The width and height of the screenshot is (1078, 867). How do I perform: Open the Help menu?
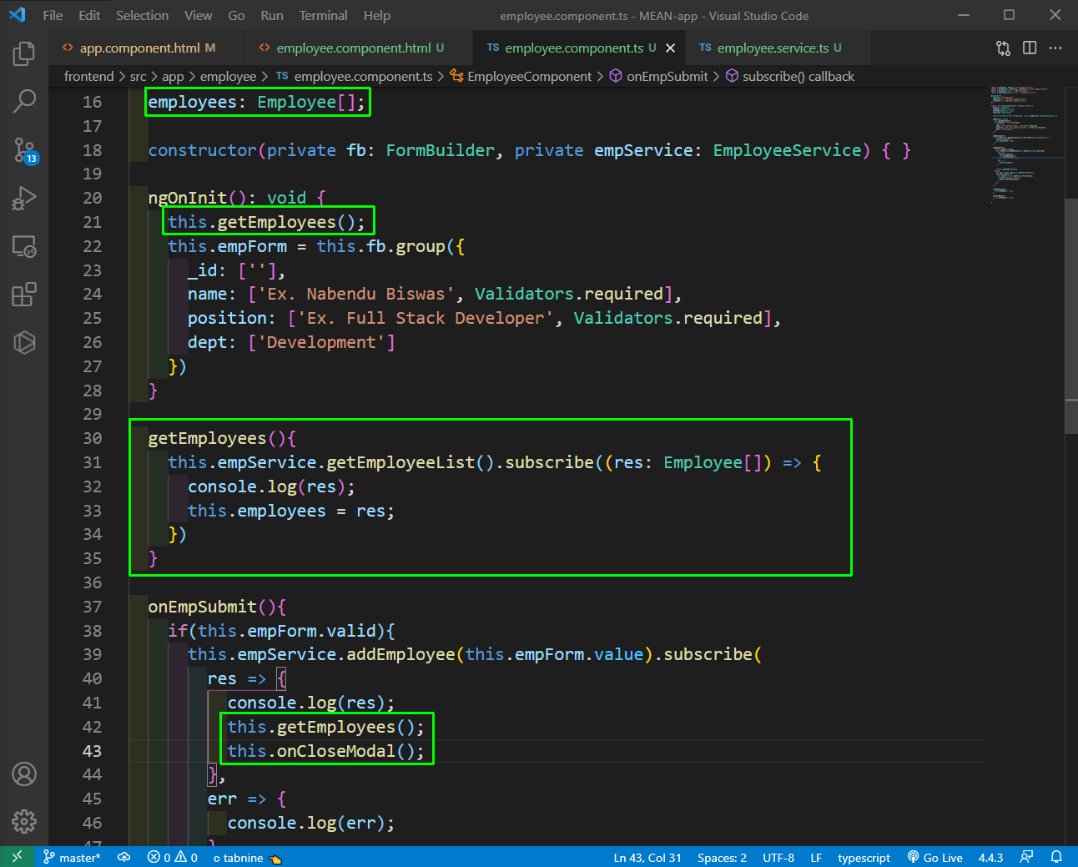tap(376, 15)
